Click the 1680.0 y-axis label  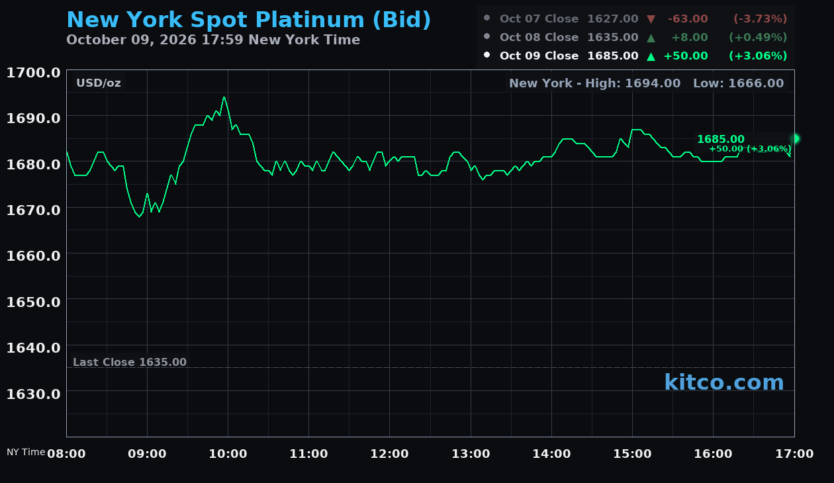(34, 164)
